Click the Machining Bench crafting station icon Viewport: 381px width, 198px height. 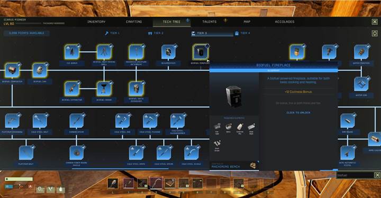(253, 165)
